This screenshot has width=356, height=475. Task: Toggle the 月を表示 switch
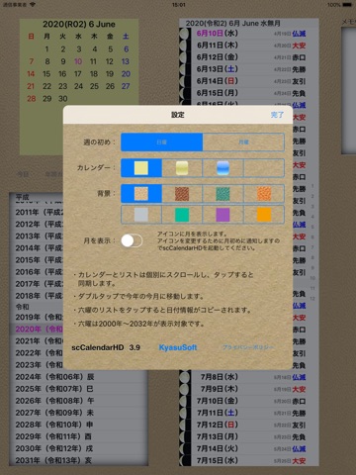(x=132, y=240)
